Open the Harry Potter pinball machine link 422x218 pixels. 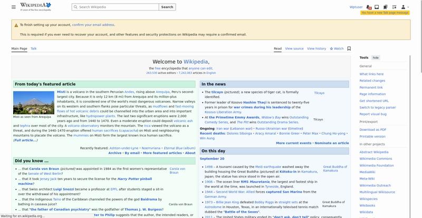85,181
